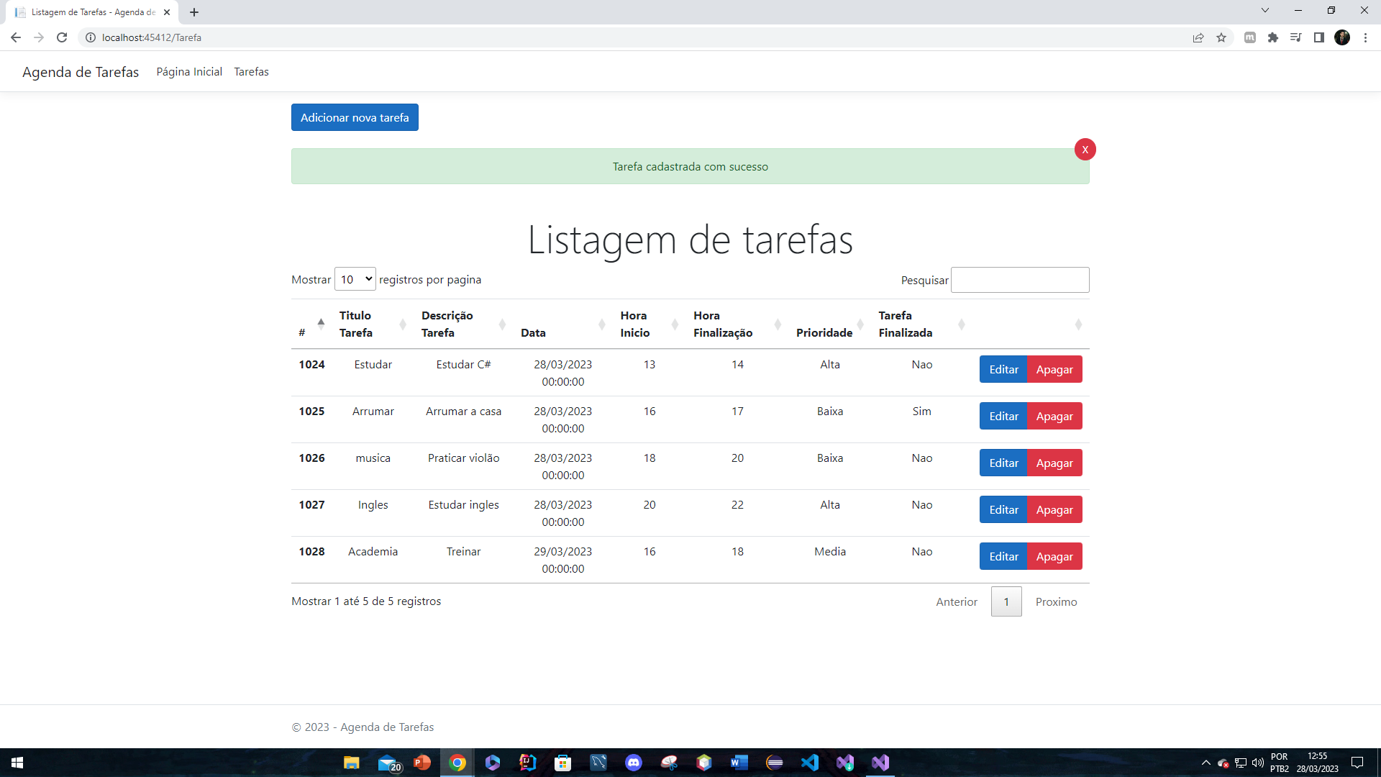Edit the Academia task
The height and width of the screenshot is (777, 1381).
point(1003,555)
